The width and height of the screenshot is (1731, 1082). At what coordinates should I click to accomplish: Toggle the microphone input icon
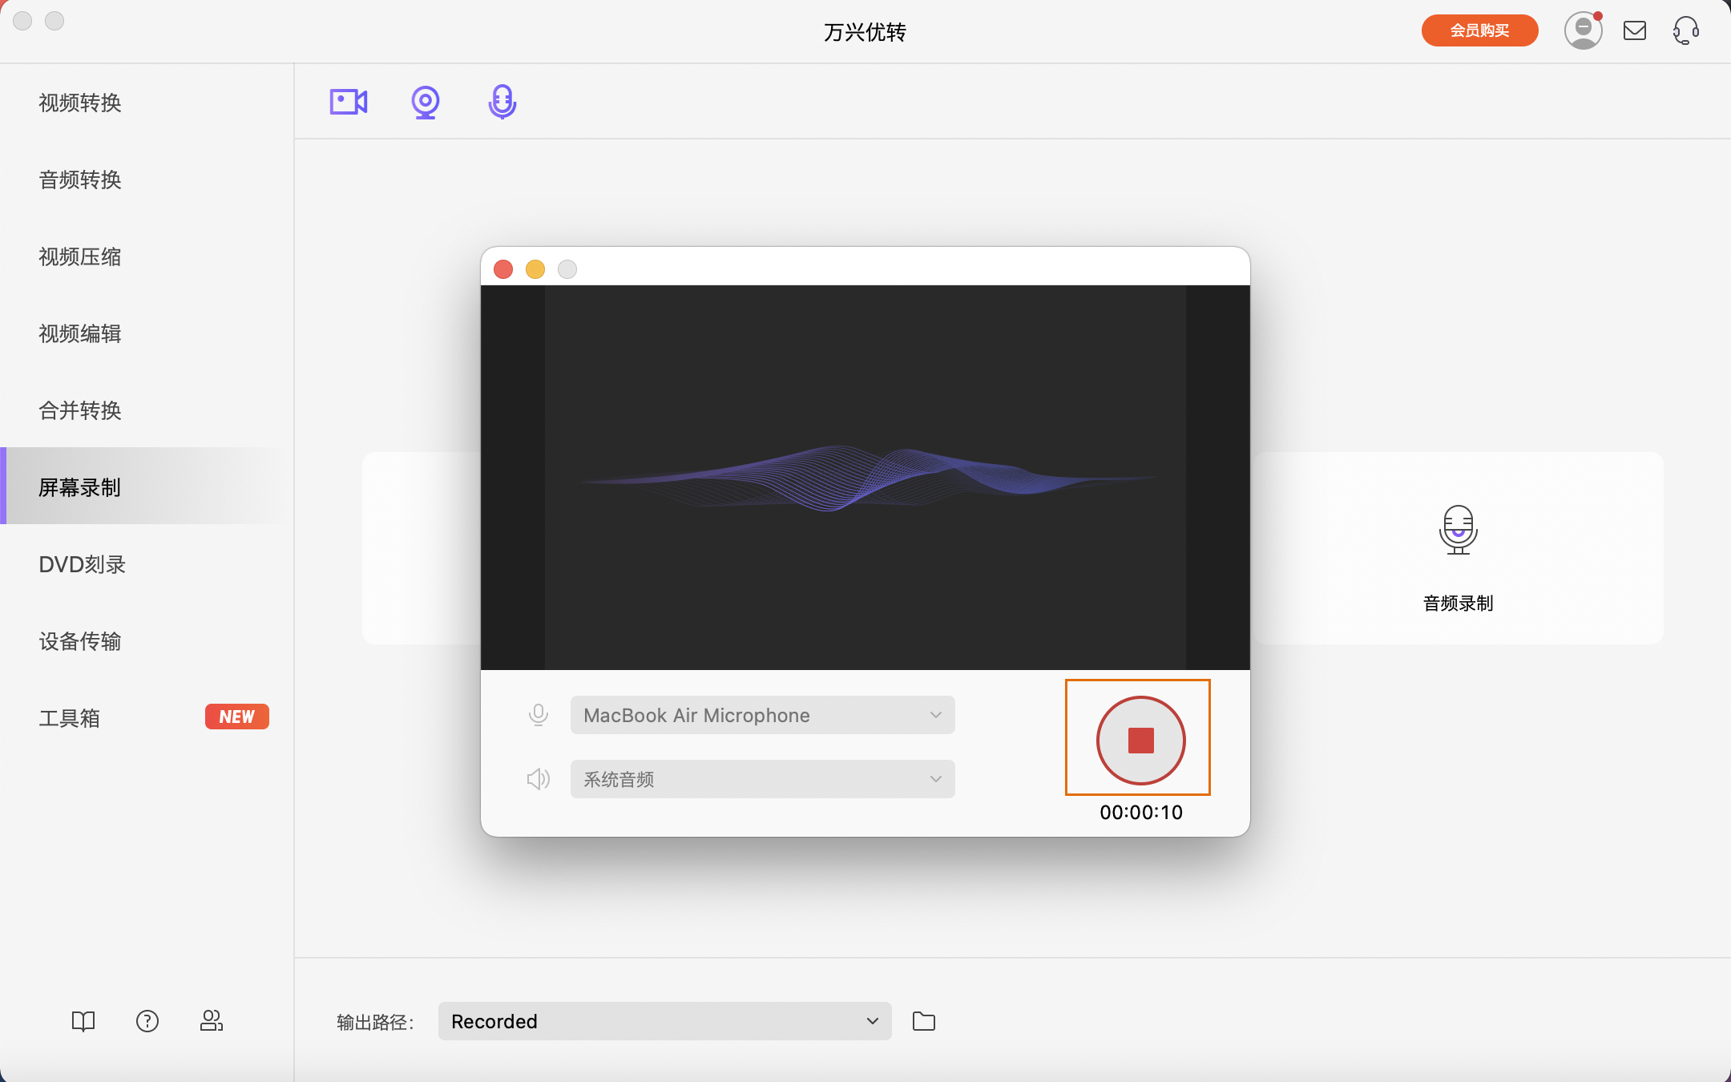539,715
